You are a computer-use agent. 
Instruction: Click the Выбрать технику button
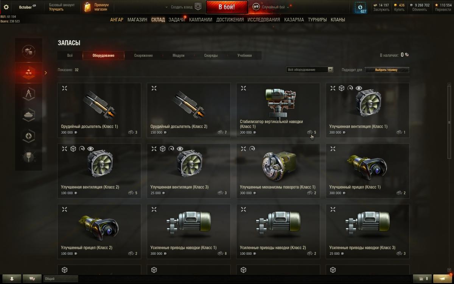point(386,70)
